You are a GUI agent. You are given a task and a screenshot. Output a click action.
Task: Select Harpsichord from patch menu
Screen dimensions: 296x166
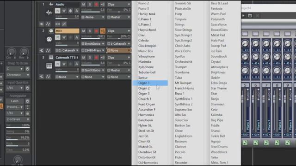[x=147, y=30]
